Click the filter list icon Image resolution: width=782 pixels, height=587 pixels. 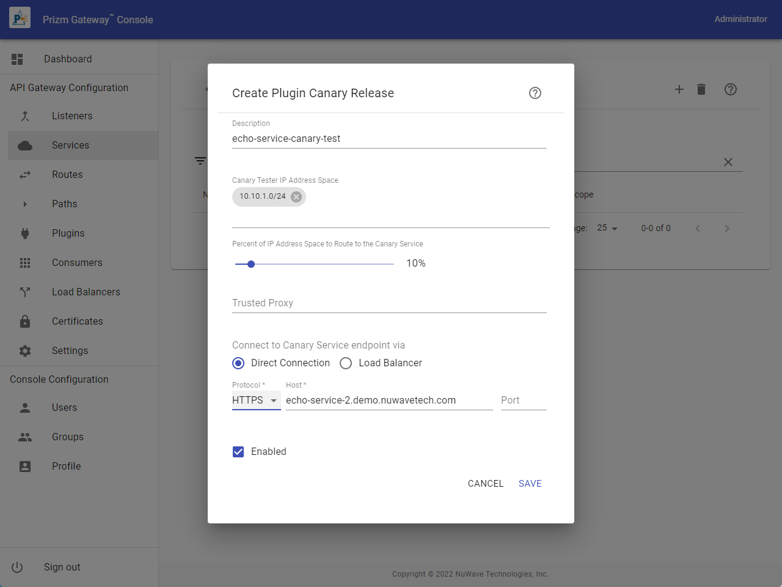(x=200, y=161)
